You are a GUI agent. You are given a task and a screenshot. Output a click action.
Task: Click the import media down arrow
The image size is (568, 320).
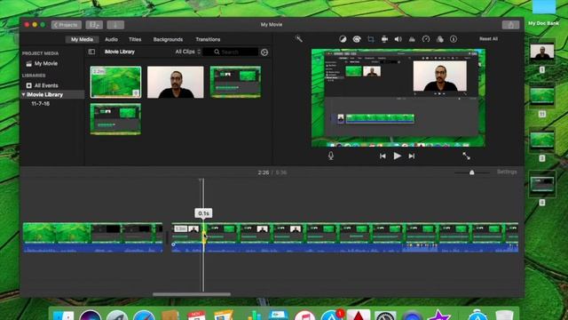tap(115, 25)
